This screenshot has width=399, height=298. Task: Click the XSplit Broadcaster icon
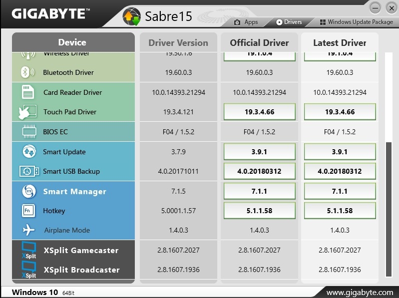[x=29, y=270]
